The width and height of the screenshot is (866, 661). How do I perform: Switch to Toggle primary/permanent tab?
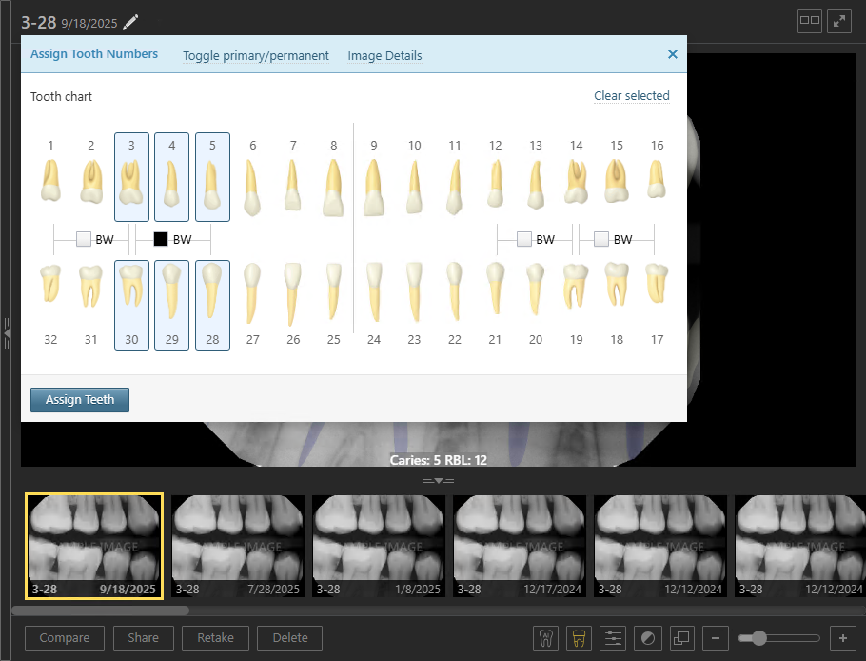[256, 56]
